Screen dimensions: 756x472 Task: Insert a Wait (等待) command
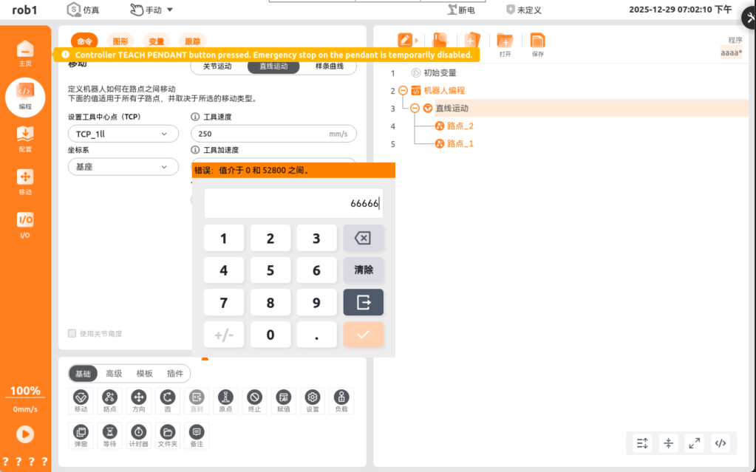[109, 435]
